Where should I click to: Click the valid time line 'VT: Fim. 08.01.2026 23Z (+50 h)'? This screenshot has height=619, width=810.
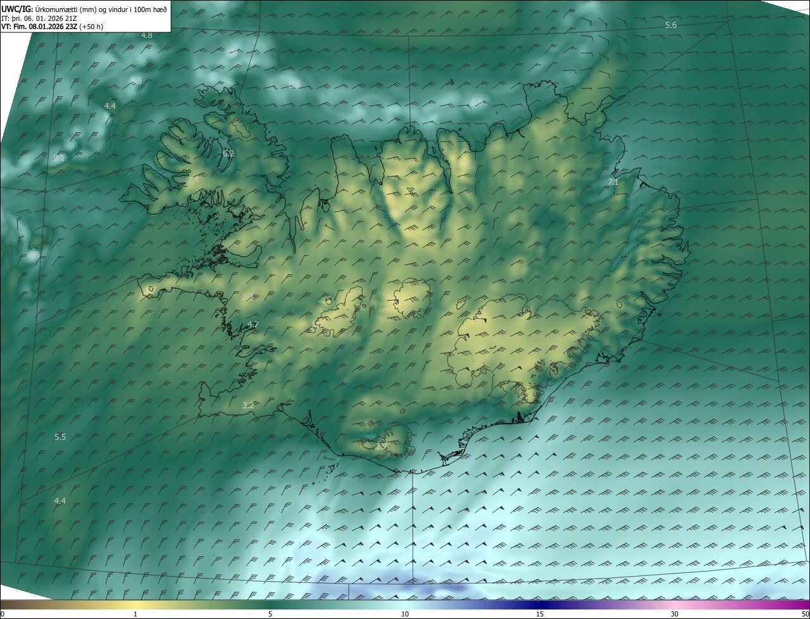click(53, 27)
